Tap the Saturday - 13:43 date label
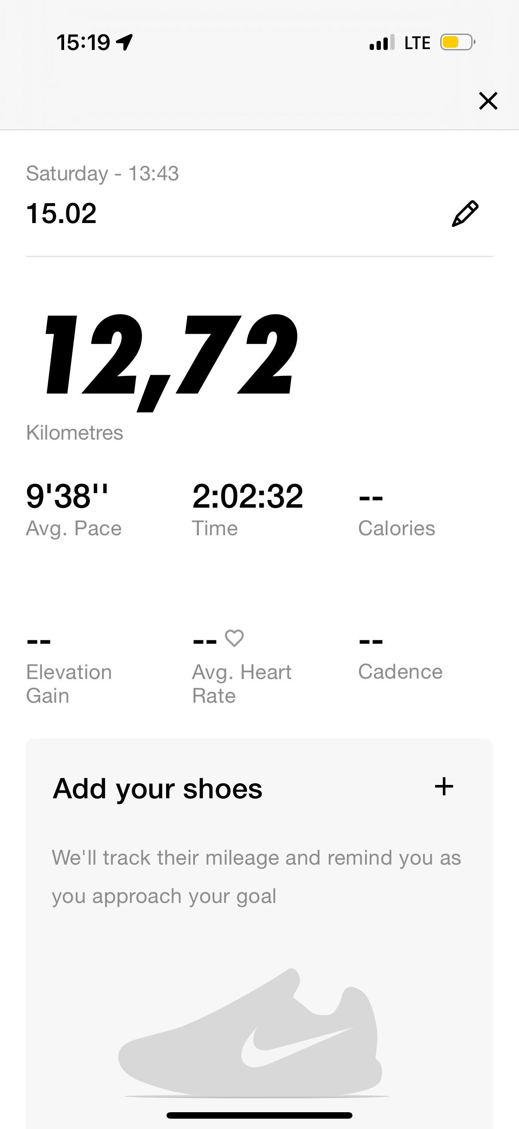The width and height of the screenshot is (519, 1129). click(x=102, y=174)
